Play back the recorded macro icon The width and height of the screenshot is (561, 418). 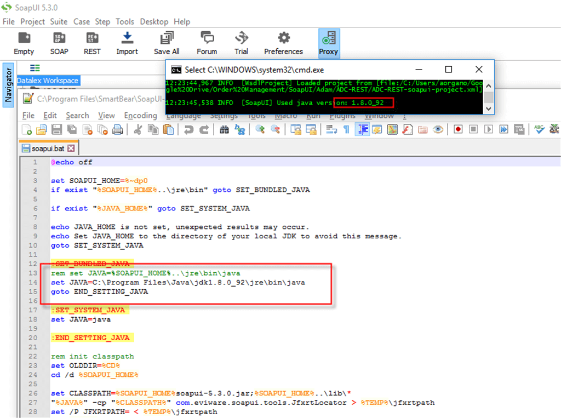488,129
